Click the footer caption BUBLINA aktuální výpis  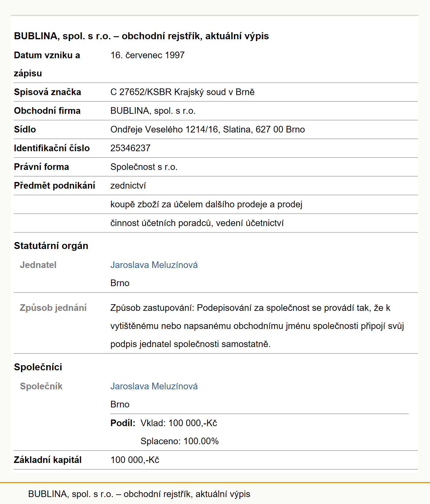(139, 494)
